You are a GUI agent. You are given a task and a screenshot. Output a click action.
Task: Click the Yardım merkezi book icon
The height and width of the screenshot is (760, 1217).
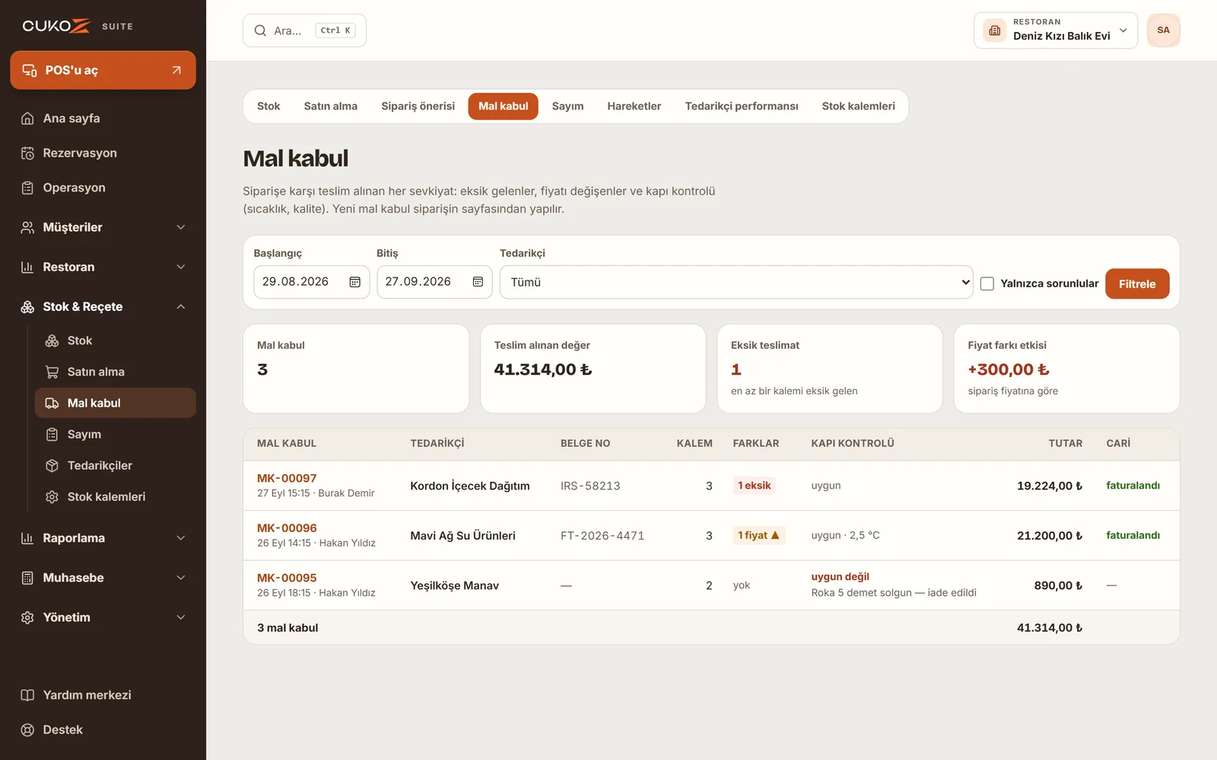click(x=27, y=695)
